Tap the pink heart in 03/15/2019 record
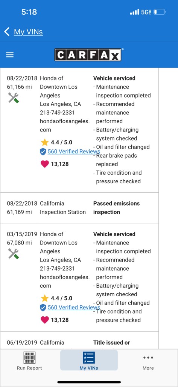Viewport: 178px width, 387px height. [45, 320]
